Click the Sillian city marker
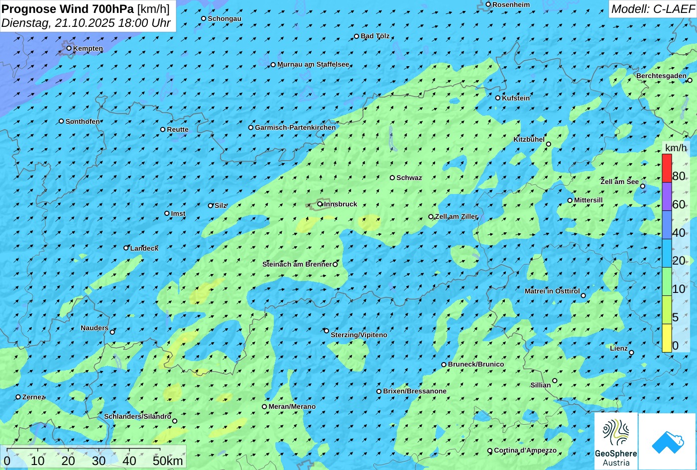This screenshot has width=697, height=470. pos(555,381)
